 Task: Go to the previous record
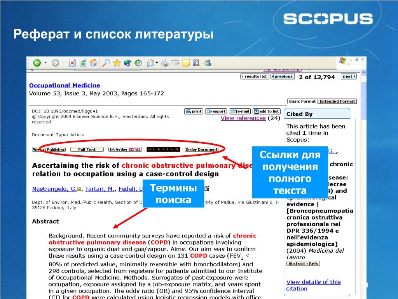283,76
